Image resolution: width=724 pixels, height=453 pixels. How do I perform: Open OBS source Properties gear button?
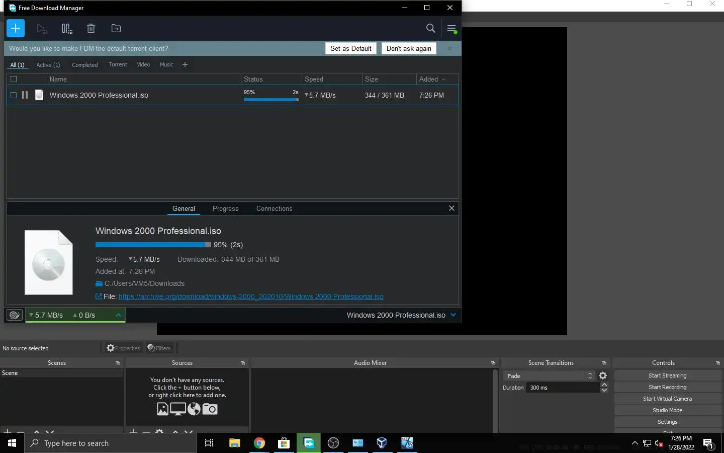coord(123,348)
